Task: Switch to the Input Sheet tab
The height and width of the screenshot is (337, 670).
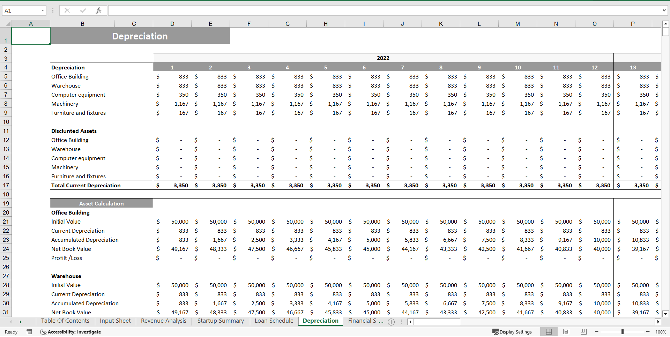Action: 115,321
